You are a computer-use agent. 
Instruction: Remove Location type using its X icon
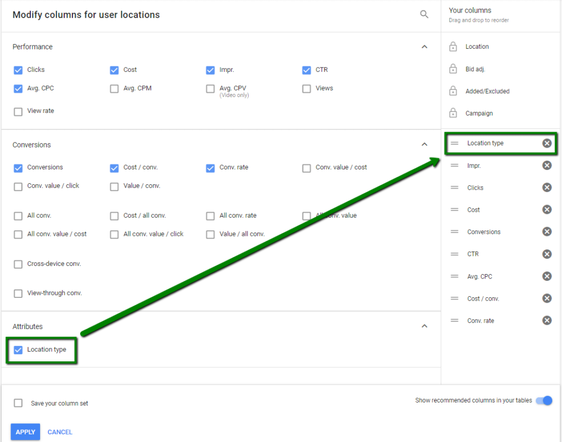point(547,143)
